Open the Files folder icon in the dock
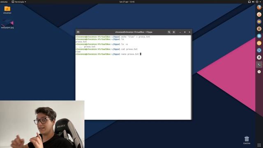 point(259,22)
